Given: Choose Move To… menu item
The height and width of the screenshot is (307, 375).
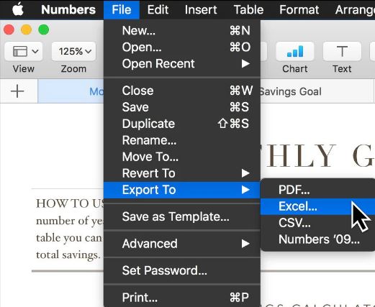Looking at the screenshot, I should click(x=182, y=157).
